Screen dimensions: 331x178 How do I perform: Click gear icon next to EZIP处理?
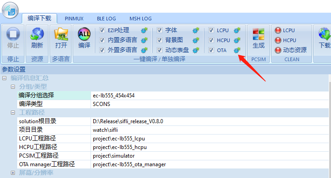pyautogui.click(x=144, y=30)
